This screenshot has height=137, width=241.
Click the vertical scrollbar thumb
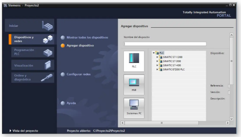[x=231, y=61]
